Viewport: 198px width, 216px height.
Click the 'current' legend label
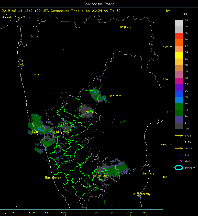click(x=190, y=168)
